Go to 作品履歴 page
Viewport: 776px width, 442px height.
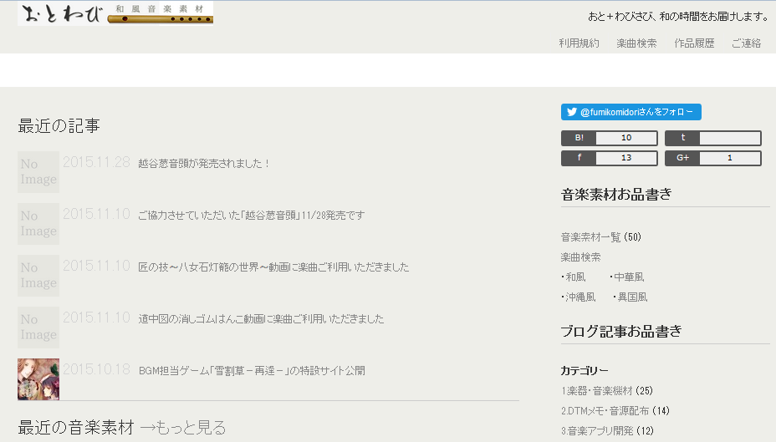coord(694,43)
